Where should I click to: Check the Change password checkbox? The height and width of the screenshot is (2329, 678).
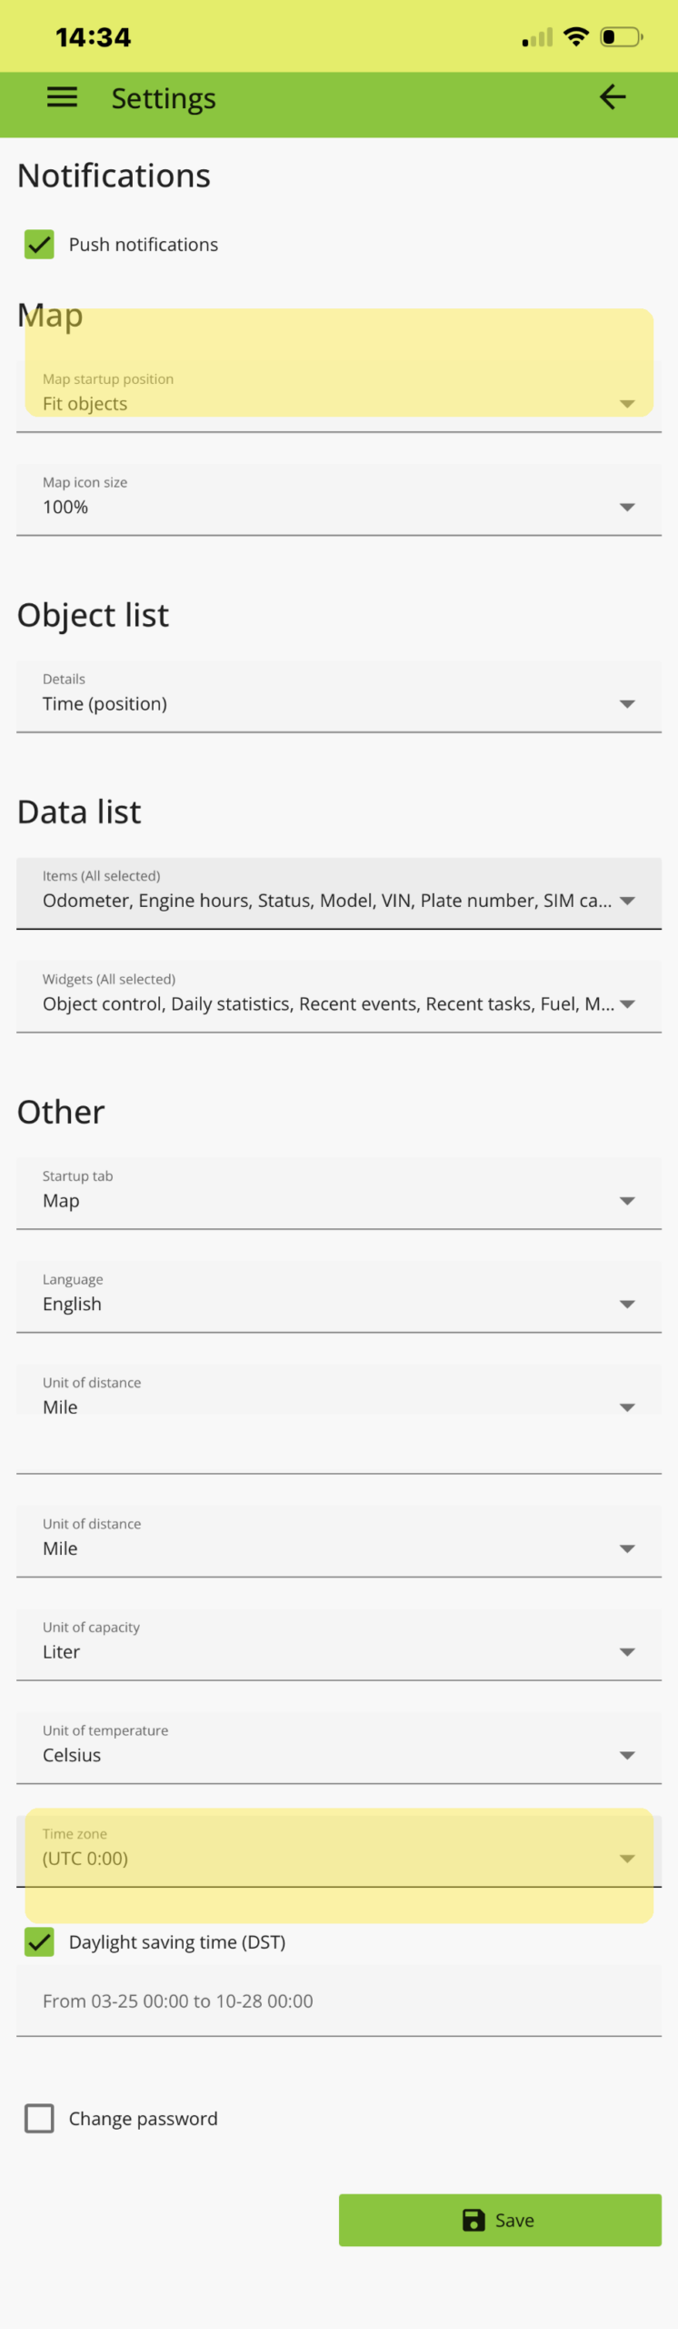(x=39, y=2118)
